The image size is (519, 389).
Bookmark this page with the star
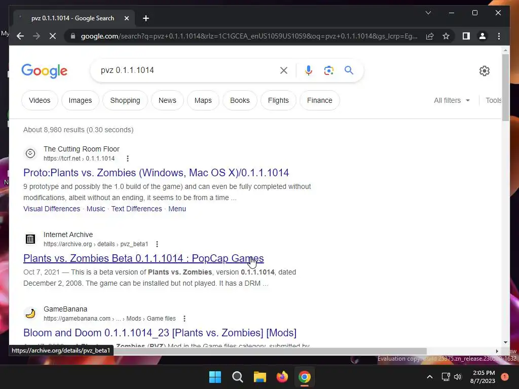(x=446, y=36)
